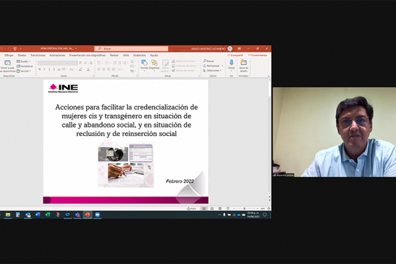Switch to reading view in status bar
Viewport: 396px width, 264px height.
click(220, 209)
